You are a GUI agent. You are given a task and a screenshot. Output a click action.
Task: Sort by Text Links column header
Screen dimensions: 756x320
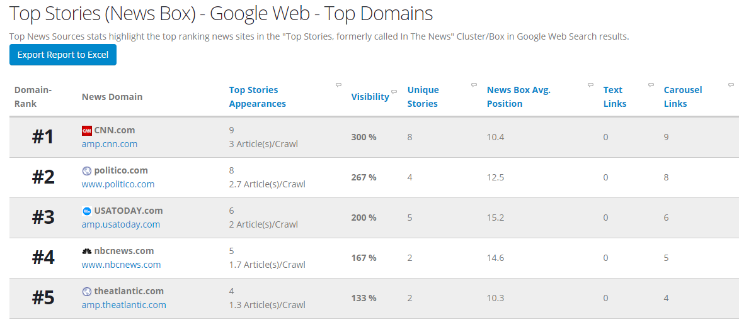[x=615, y=97]
